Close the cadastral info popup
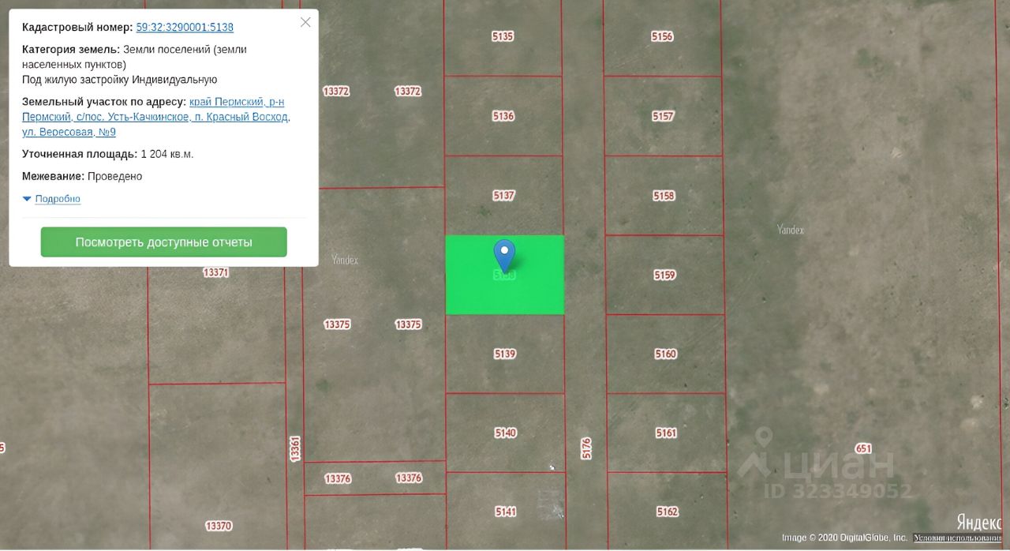Image resolution: width=1010 pixels, height=551 pixels. click(305, 22)
